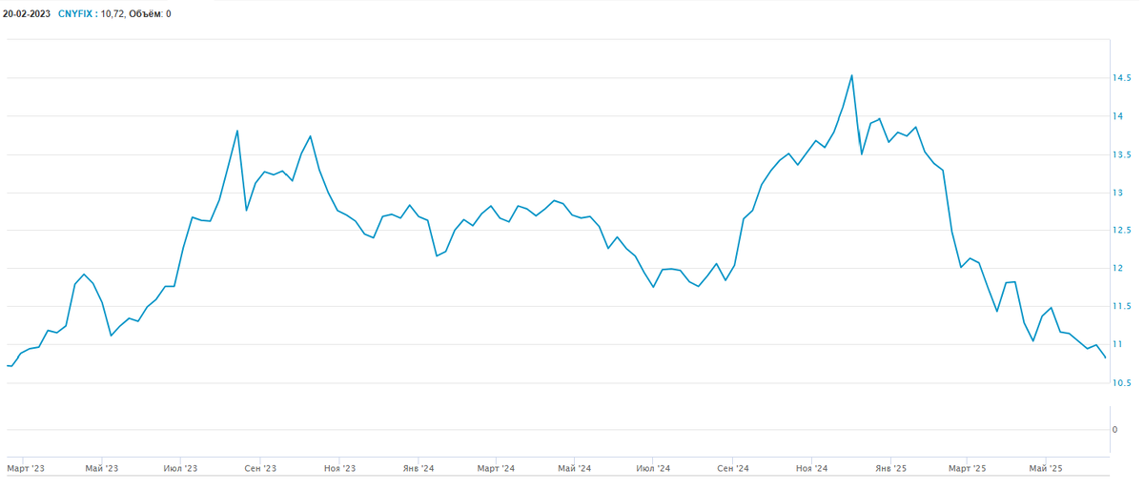Click the 'Объём: 0' volume label
Viewport: 1144px width, 490px height.
pyautogui.click(x=150, y=14)
